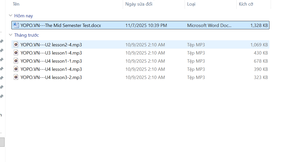Select the Tháng trước group label

(x=26, y=35)
